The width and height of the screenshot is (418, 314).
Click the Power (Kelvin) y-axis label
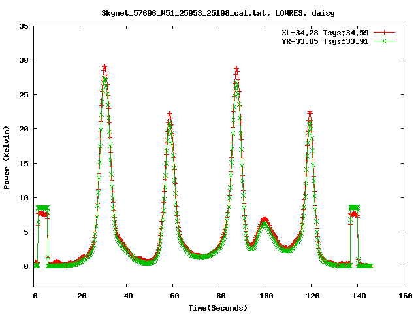(7, 158)
